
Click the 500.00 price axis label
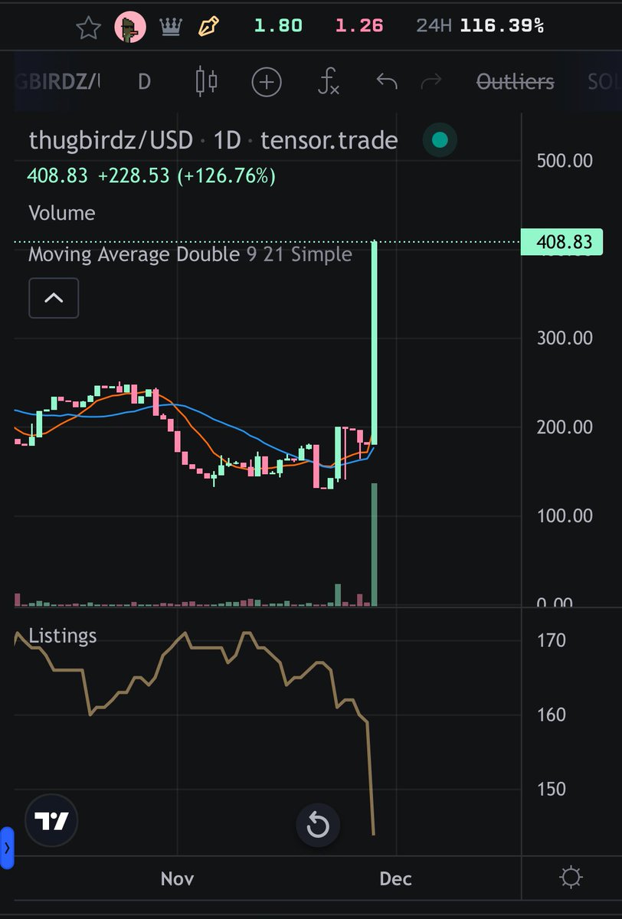(565, 161)
